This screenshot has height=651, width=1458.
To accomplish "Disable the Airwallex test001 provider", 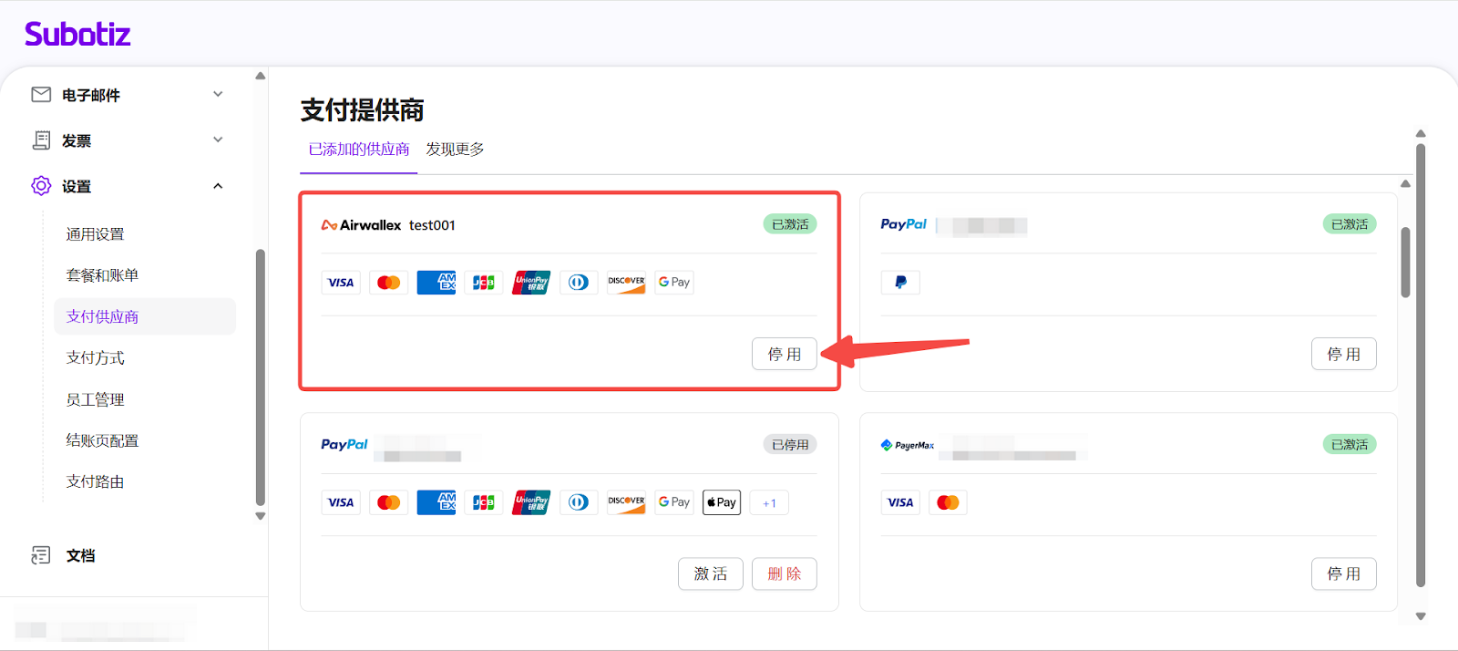I will pyautogui.click(x=784, y=354).
